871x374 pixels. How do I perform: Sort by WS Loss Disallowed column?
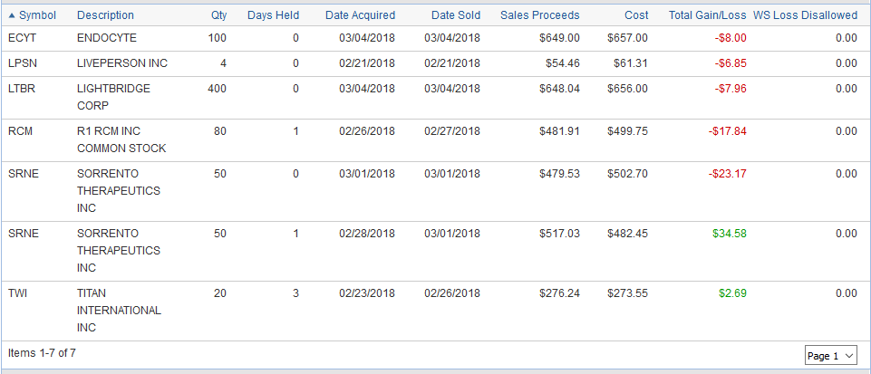click(805, 15)
